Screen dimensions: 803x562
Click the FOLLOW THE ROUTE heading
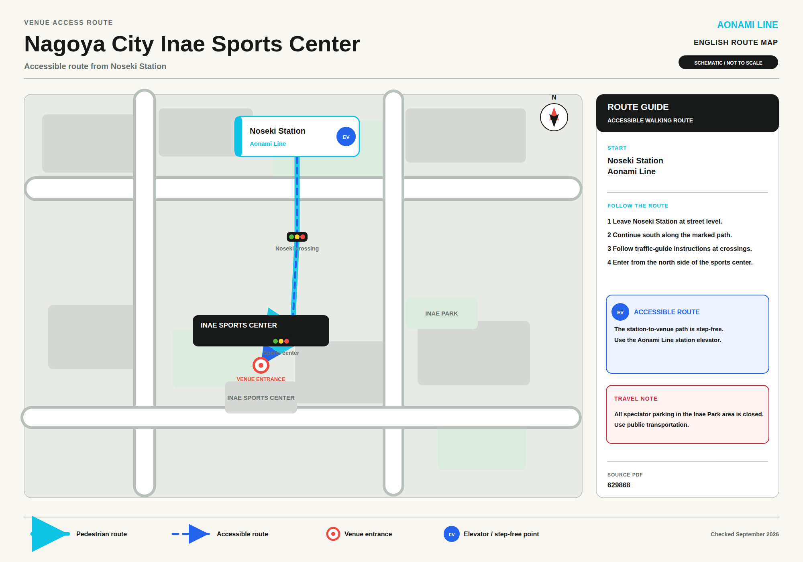(638, 206)
